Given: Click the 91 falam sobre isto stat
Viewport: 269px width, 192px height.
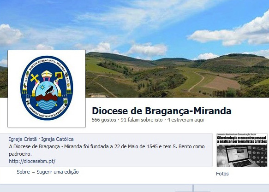Looking at the screenshot, I should 142,120.
